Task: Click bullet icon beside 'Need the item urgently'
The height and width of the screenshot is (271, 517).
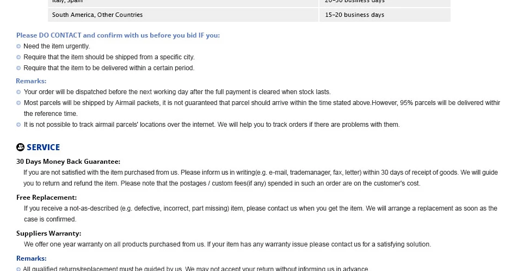Action: tap(19, 46)
